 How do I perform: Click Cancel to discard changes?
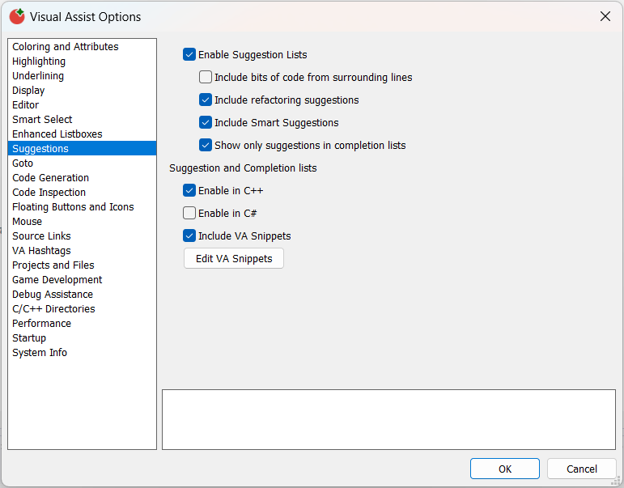click(x=581, y=469)
